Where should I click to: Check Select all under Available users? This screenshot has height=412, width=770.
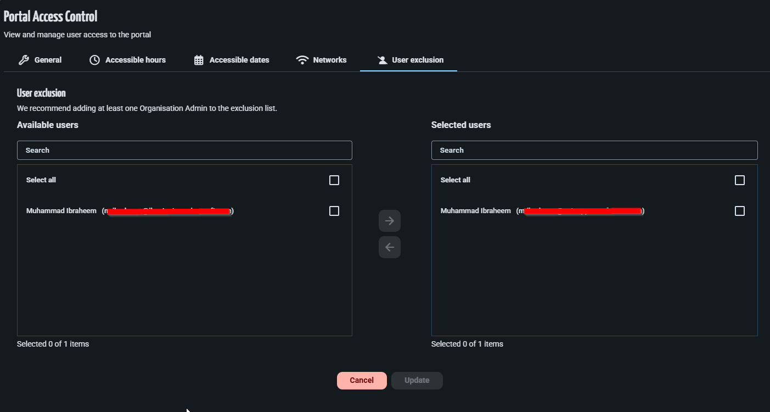point(334,180)
